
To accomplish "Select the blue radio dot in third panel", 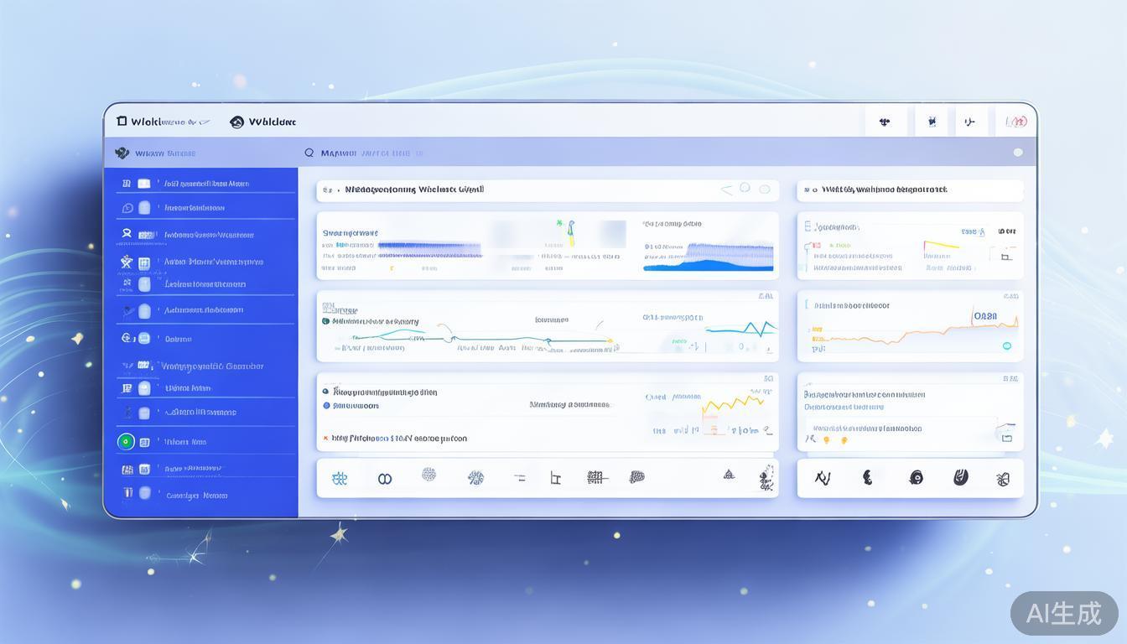I will coord(326,406).
